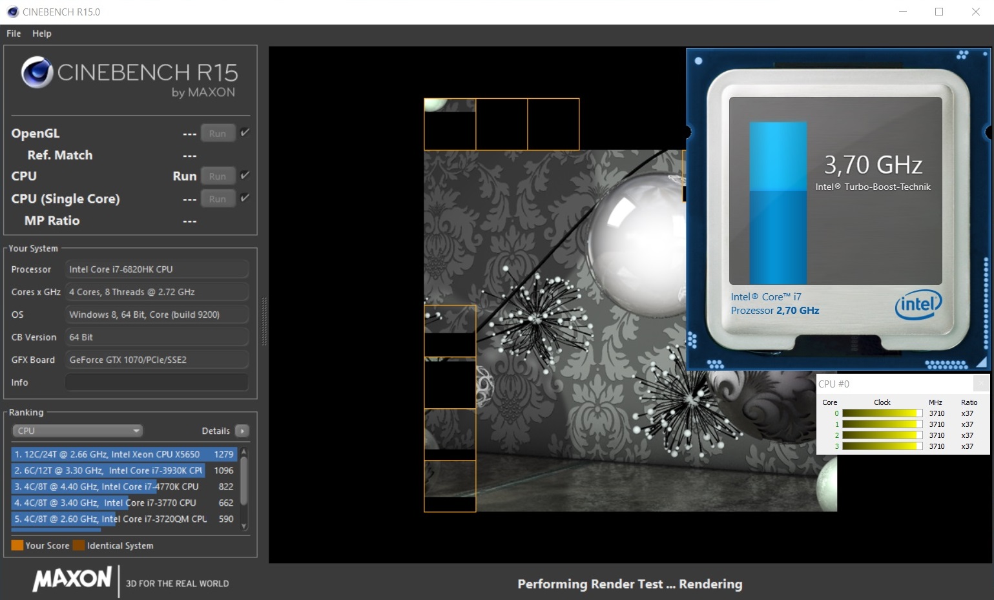The height and width of the screenshot is (600, 994).
Task: Click the Info text field
Action: pos(157,382)
